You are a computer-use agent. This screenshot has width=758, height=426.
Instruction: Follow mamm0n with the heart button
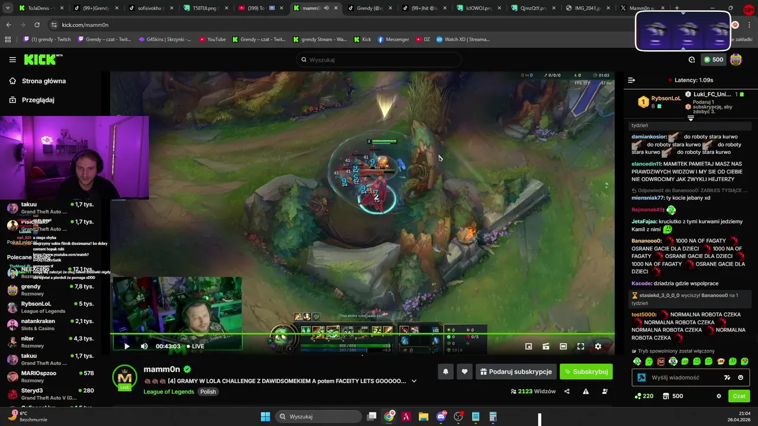pyautogui.click(x=464, y=372)
